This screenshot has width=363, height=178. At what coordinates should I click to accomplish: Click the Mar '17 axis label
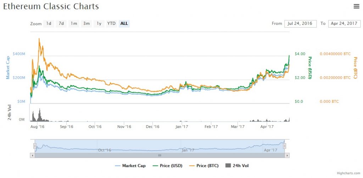[238, 127]
